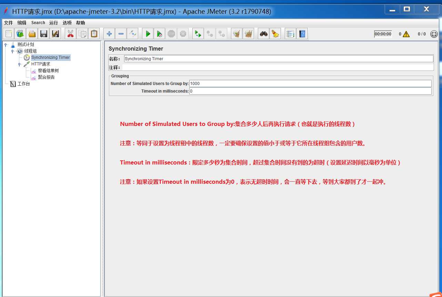The width and height of the screenshot is (442, 297).
Task: Click the 0 / 0 thread counter
Action: click(x=422, y=34)
